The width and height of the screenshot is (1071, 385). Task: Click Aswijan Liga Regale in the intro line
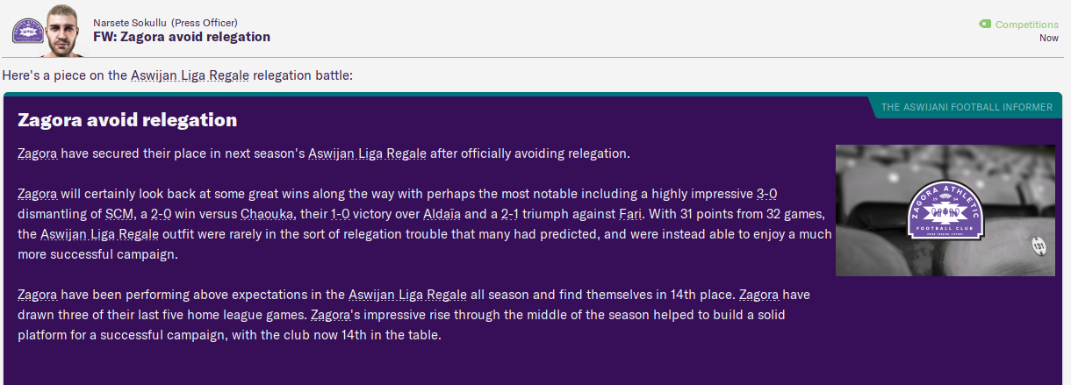[189, 75]
